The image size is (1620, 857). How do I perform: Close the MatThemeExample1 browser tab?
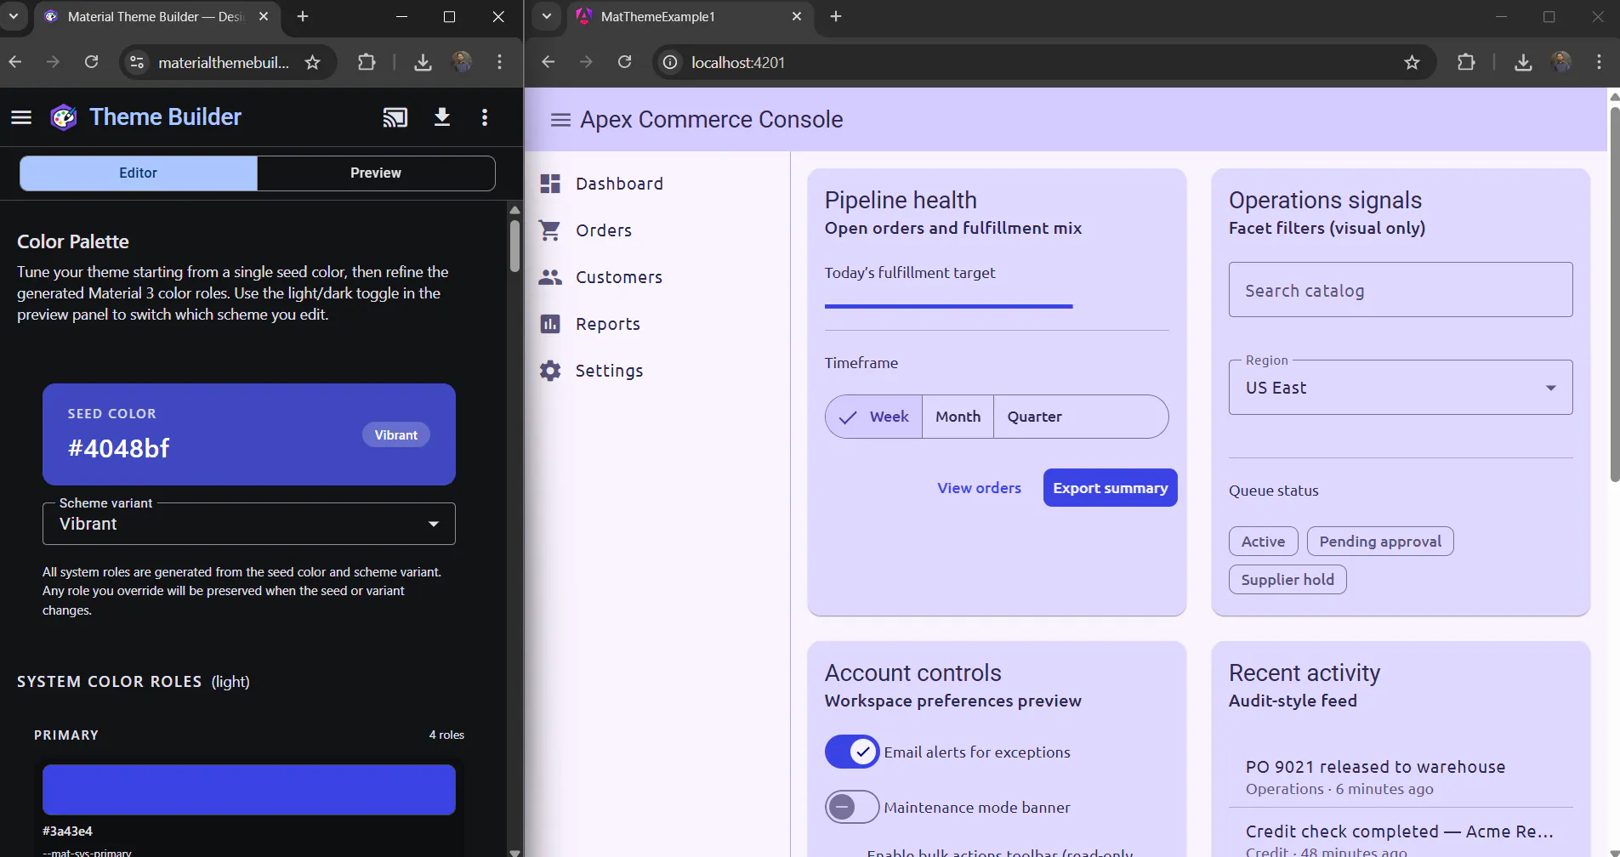pyautogui.click(x=797, y=16)
